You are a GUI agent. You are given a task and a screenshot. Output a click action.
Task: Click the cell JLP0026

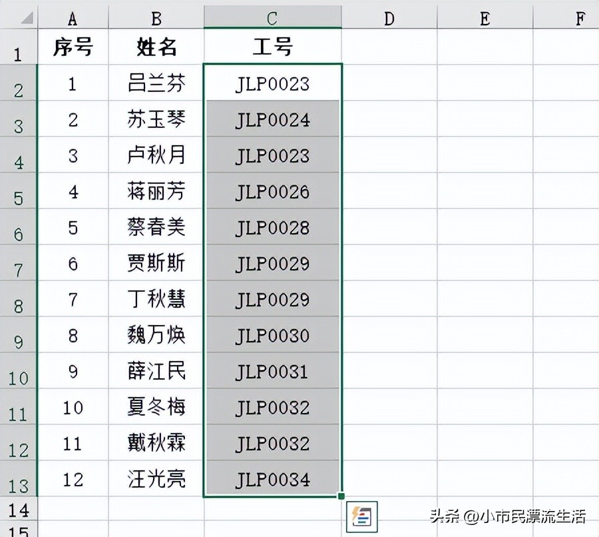[x=272, y=191]
